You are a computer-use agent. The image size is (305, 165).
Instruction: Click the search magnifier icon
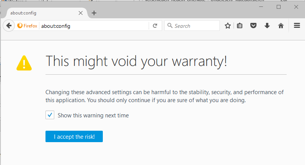pos(170,26)
